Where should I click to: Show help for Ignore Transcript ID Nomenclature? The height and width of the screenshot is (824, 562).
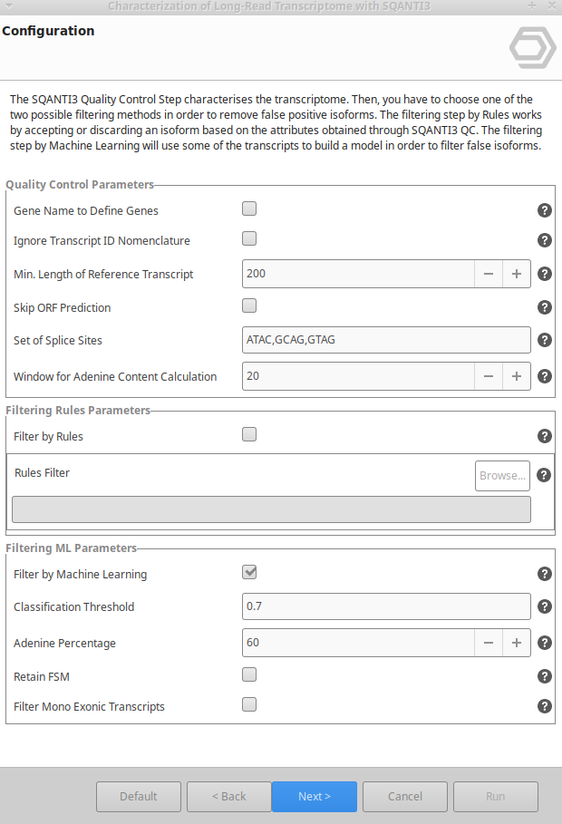pos(545,240)
